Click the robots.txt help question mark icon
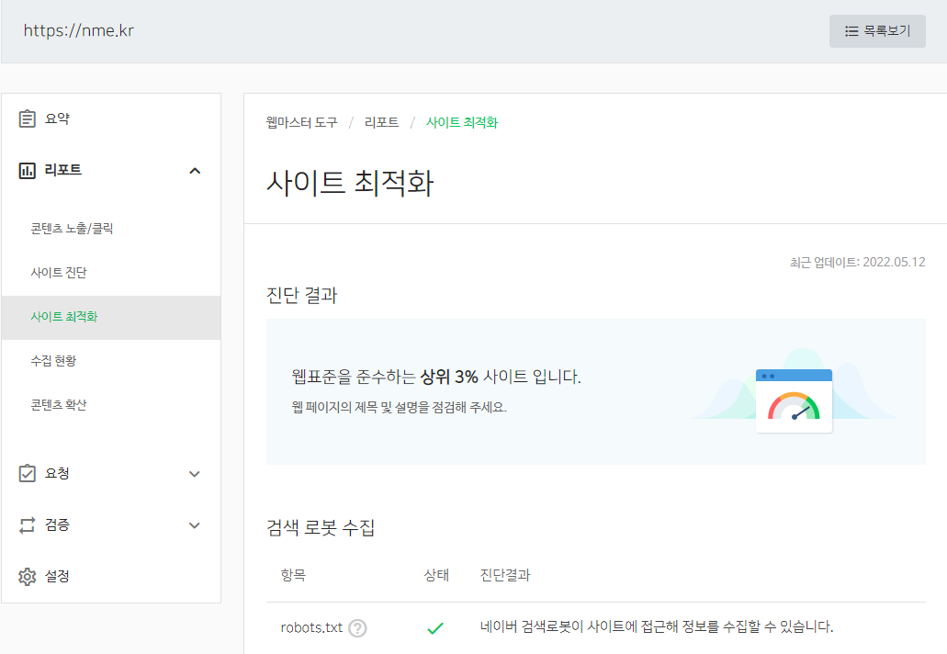This screenshot has width=947, height=654. pyautogui.click(x=357, y=628)
